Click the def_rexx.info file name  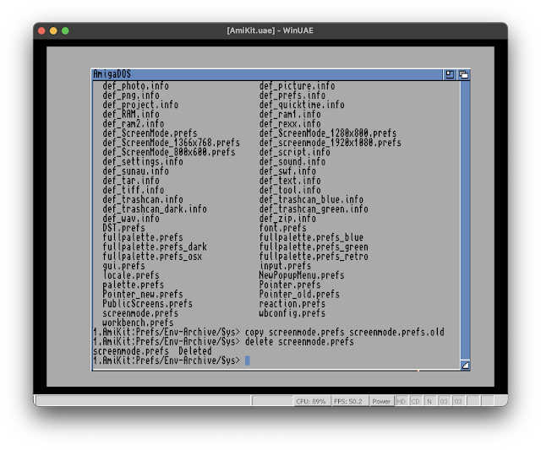(290, 124)
